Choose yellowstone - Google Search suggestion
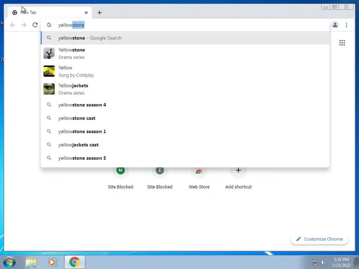 pos(185,38)
